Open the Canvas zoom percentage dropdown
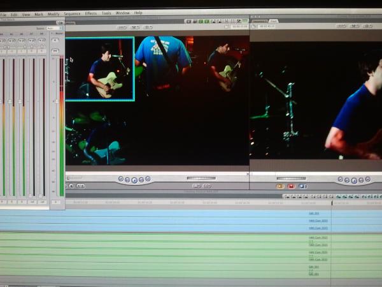Image resolution: width=382 pixels, height=287 pixels. pos(341,26)
